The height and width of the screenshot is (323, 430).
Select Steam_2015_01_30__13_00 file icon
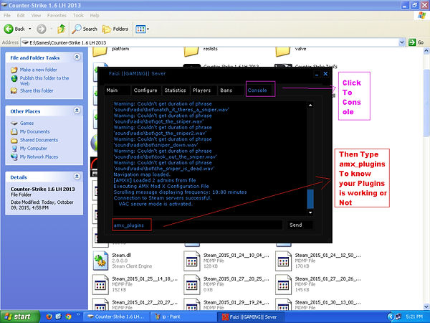pyautogui.click(x=283, y=304)
